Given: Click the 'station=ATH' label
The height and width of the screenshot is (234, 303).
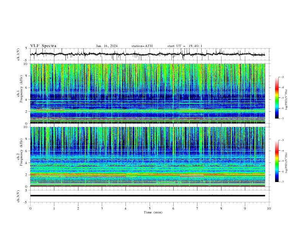Looking at the screenshot, I should pos(142,46).
